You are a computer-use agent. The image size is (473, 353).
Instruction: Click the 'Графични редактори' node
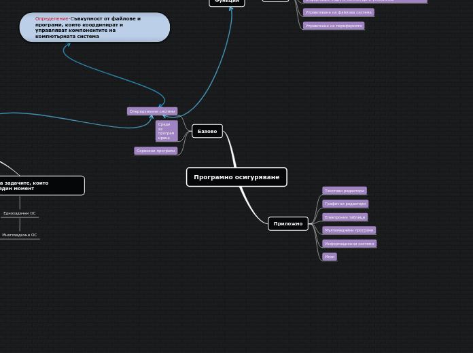coord(345,204)
